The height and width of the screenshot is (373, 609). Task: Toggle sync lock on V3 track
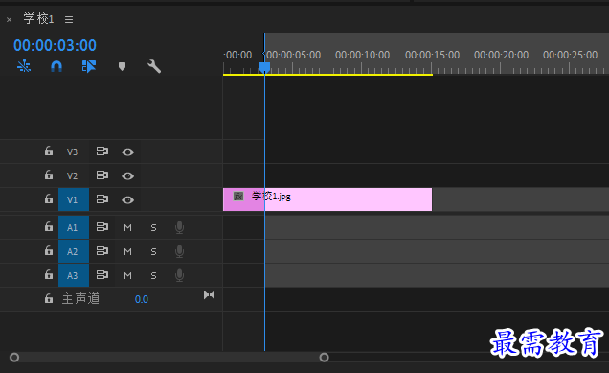[102, 152]
